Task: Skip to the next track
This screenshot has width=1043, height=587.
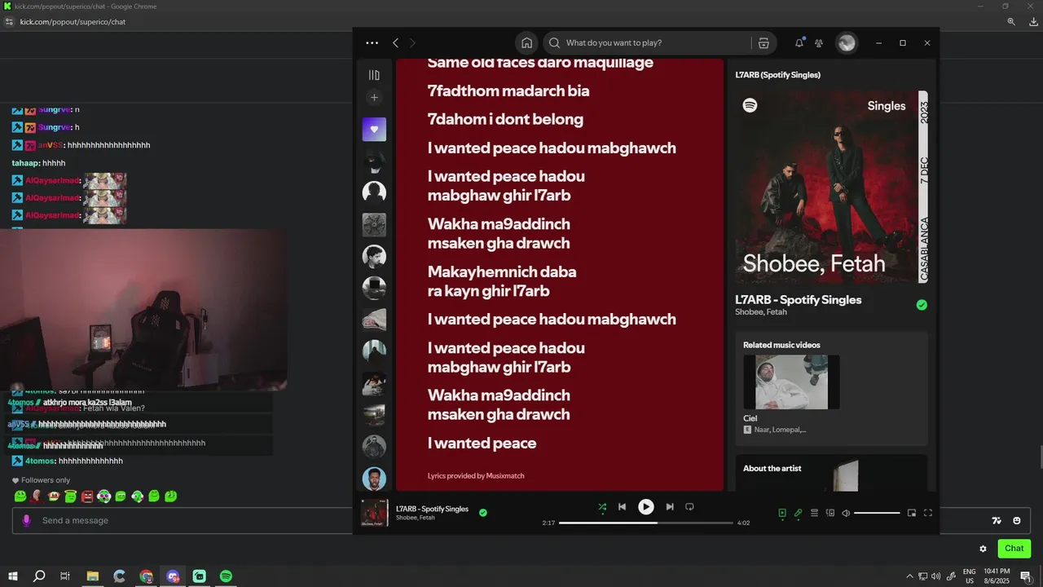Action: pyautogui.click(x=670, y=506)
